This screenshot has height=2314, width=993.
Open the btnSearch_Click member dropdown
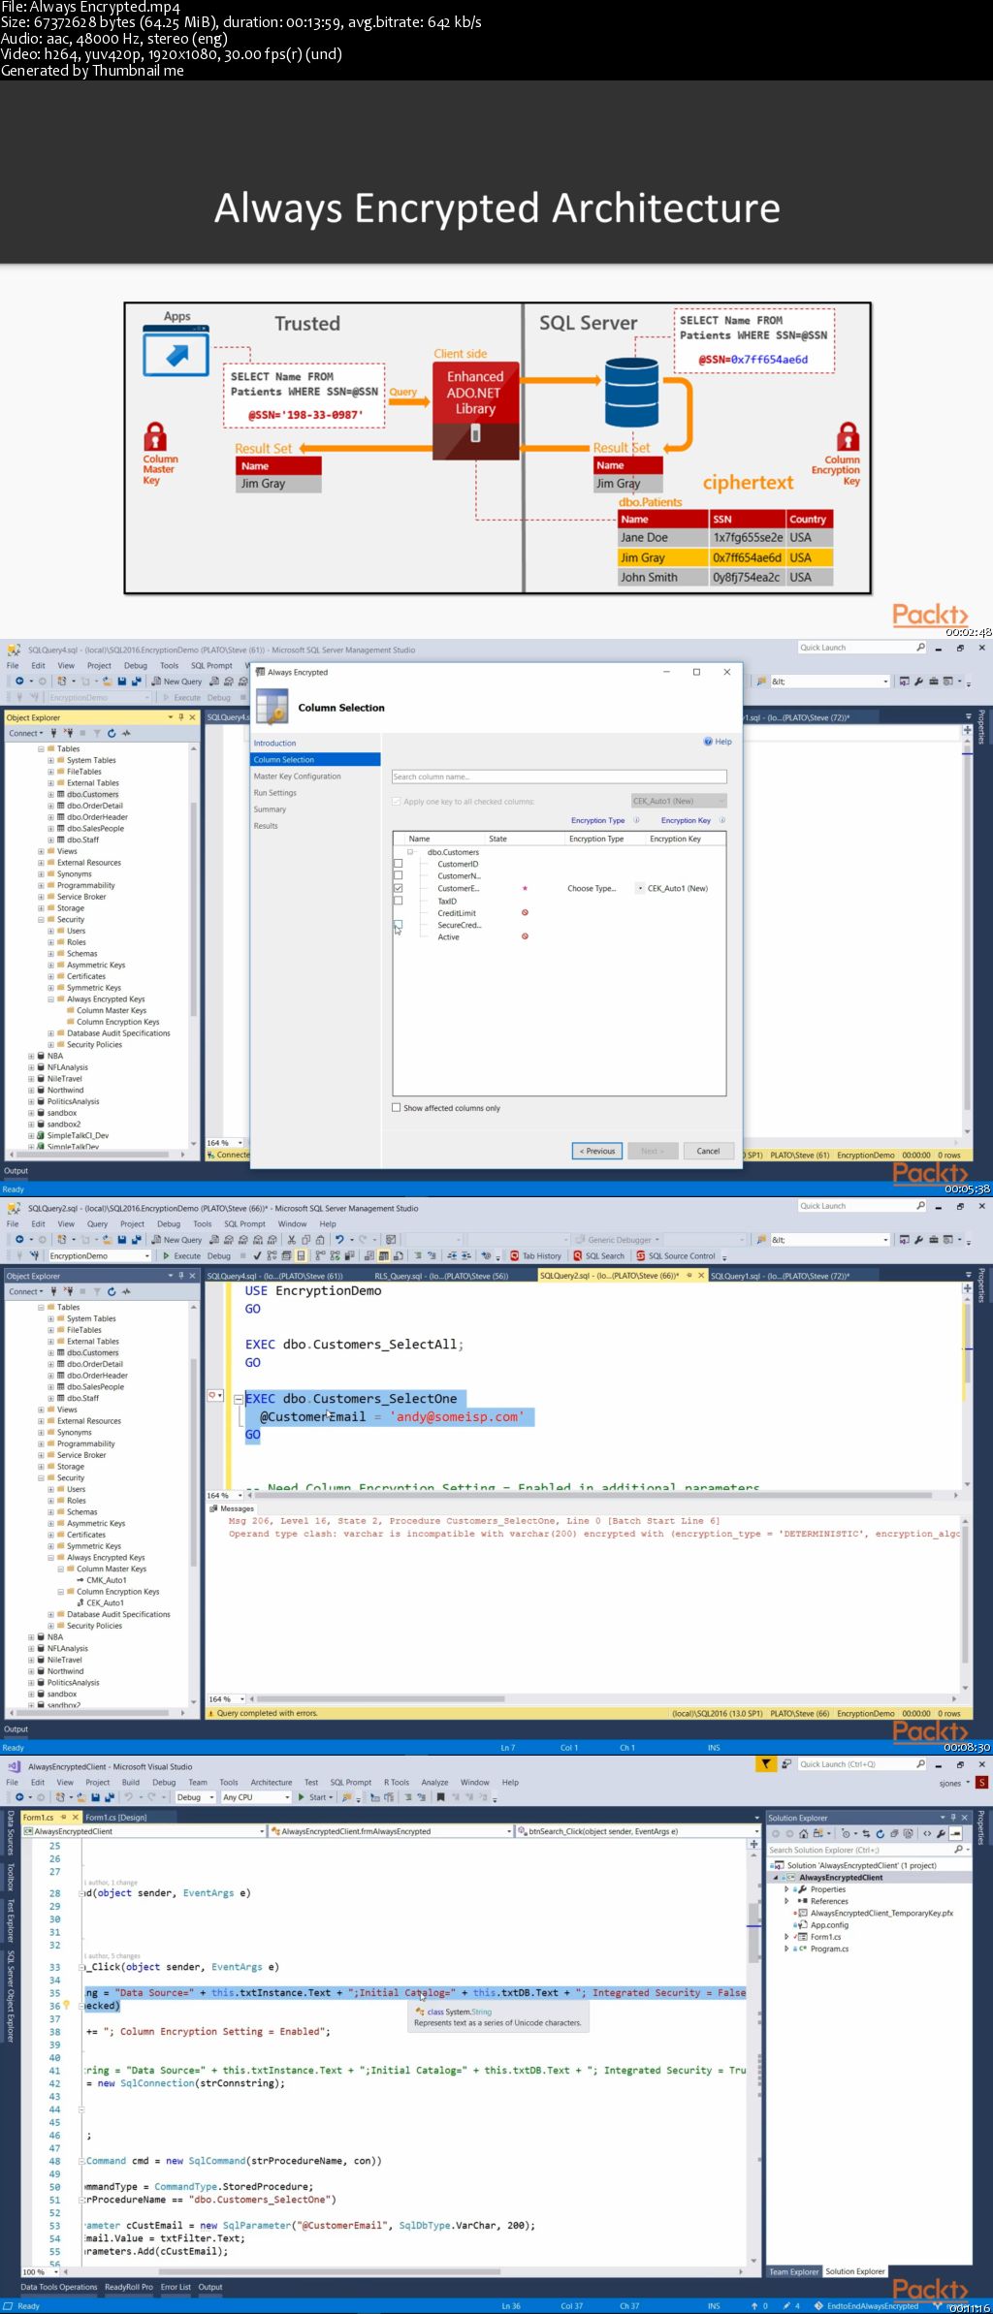point(638,1831)
